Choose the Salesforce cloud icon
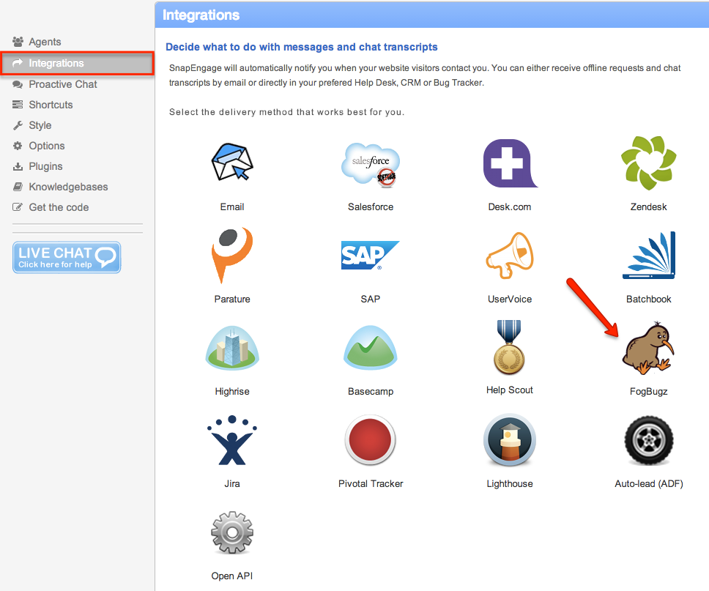709x591 pixels. click(371, 164)
